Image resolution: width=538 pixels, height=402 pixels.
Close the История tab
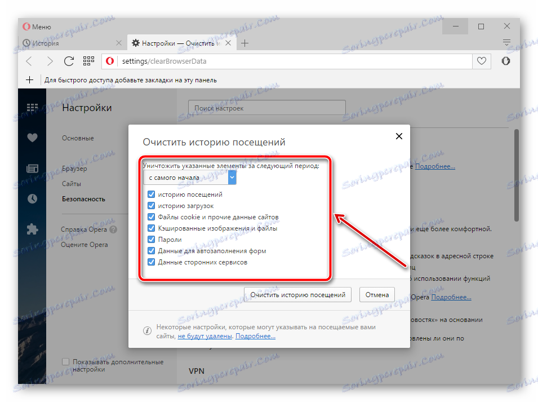[119, 43]
